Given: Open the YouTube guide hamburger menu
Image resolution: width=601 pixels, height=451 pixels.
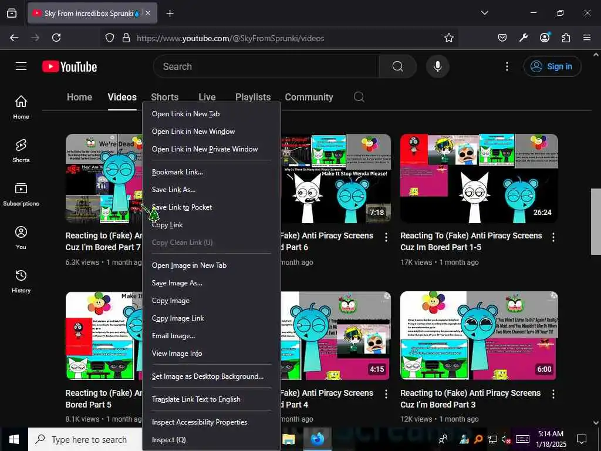Looking at the screenshot, I should click(21, 66).
